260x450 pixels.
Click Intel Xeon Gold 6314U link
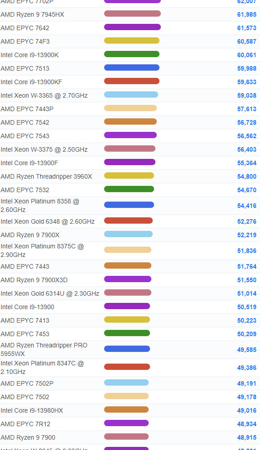(50, 293)
